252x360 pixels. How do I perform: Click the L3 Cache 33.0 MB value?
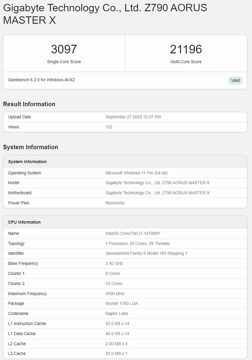pyautogui.click(x=116, y=354)
